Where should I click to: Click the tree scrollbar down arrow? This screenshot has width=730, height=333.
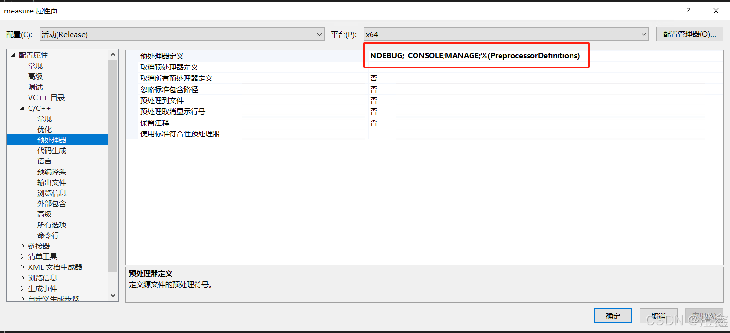click(x=113, y=295)
